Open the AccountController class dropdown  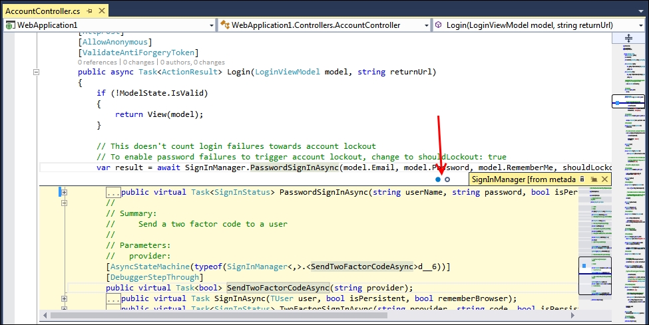pyautogui.click(x=424, y=25)
